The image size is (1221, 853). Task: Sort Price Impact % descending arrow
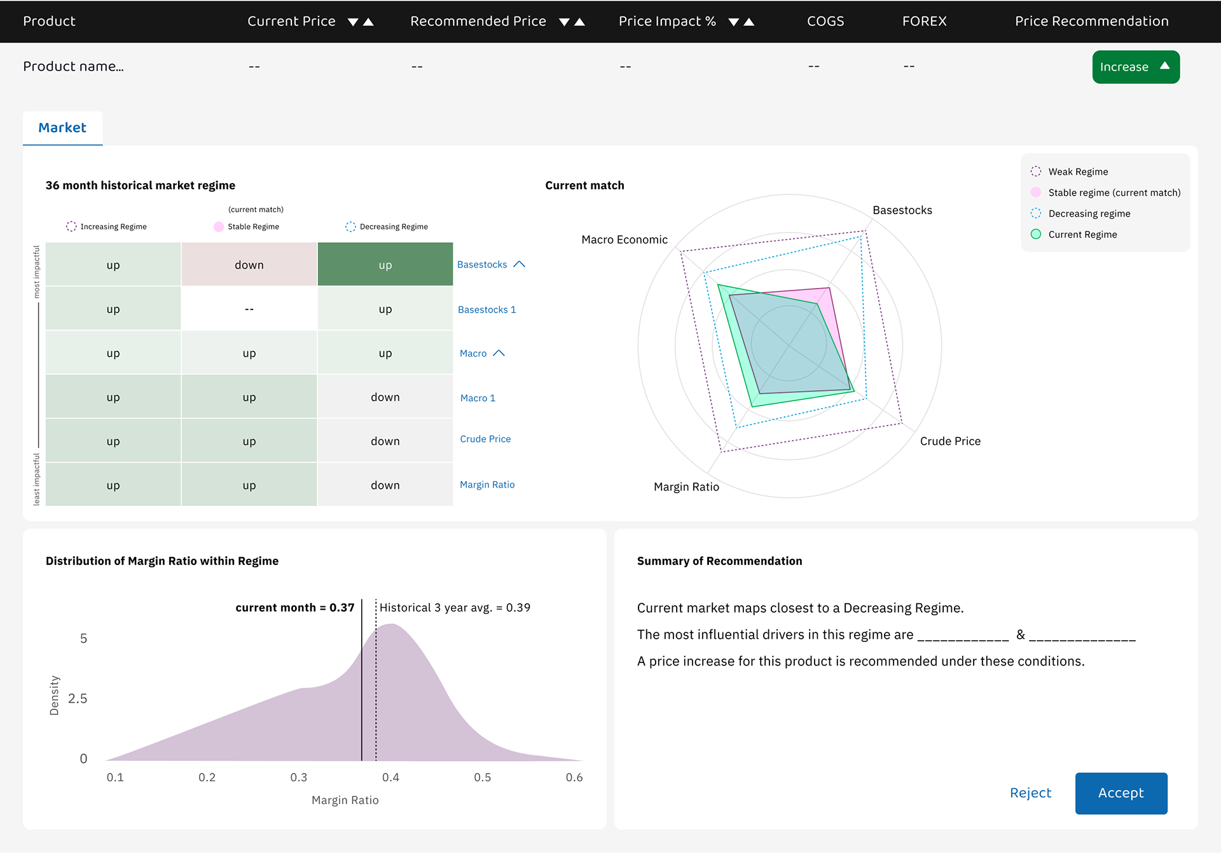click(734, 22)
